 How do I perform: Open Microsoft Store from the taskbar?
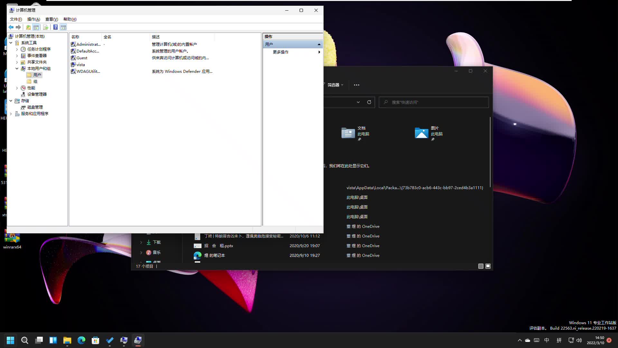pyautogui.click(x=95, y=340)
